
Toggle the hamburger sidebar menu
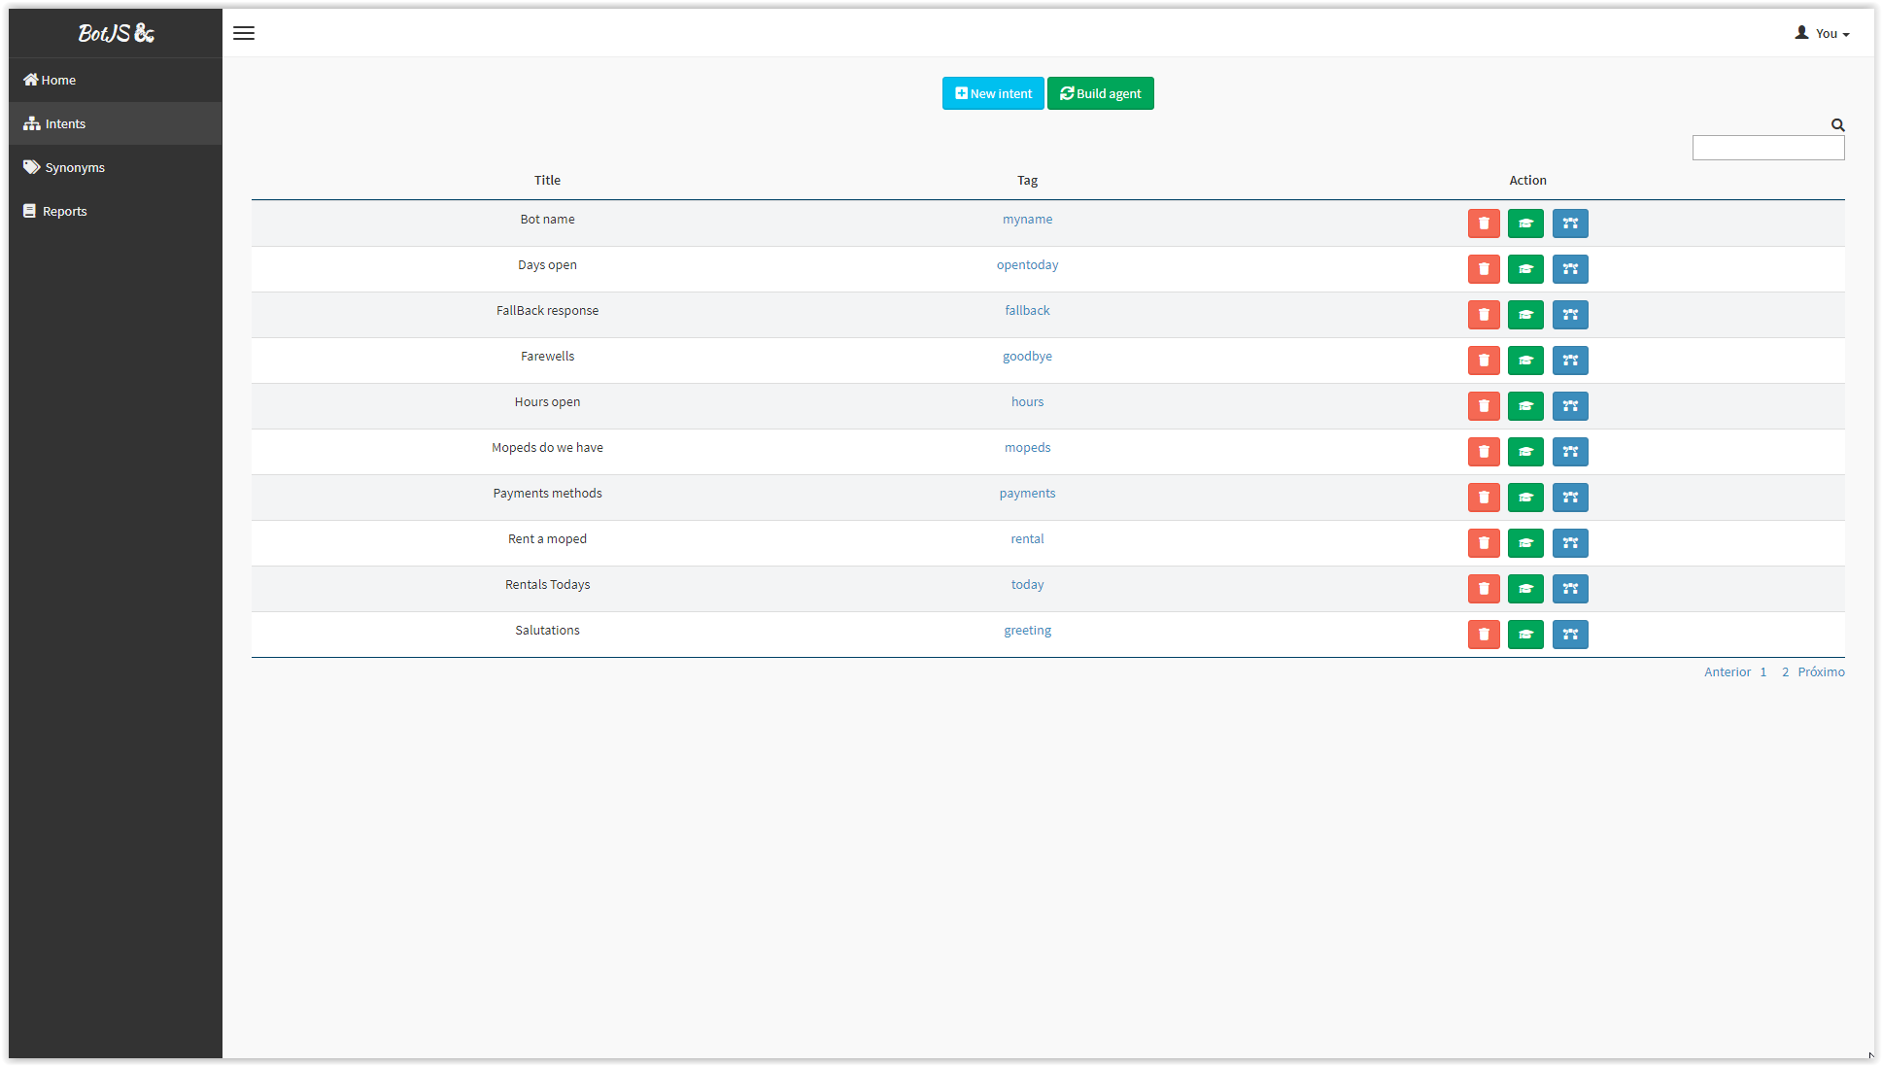[x=244, y=33]
